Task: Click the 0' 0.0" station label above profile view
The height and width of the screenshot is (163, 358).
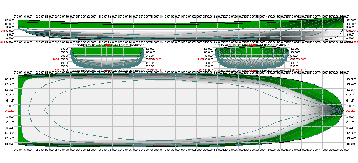Action: (18, 16)
